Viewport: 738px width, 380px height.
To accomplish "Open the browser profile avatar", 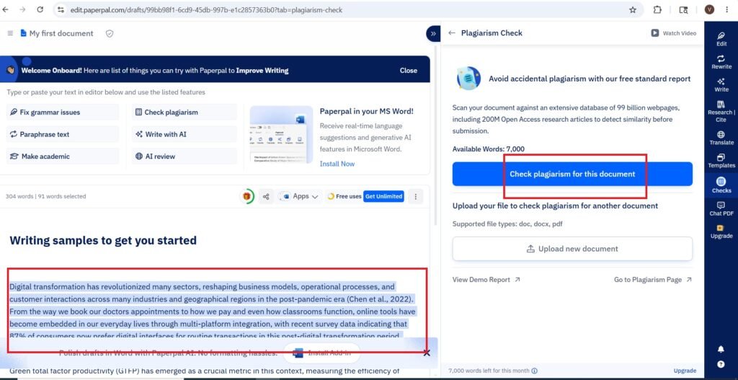I will point(709,10).
